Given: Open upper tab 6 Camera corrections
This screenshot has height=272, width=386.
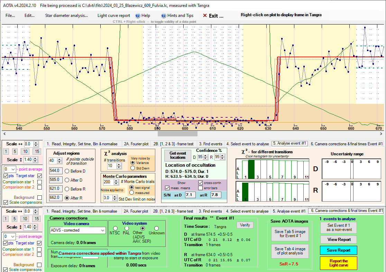Looking at the screenshot, I should click(347, 144).
